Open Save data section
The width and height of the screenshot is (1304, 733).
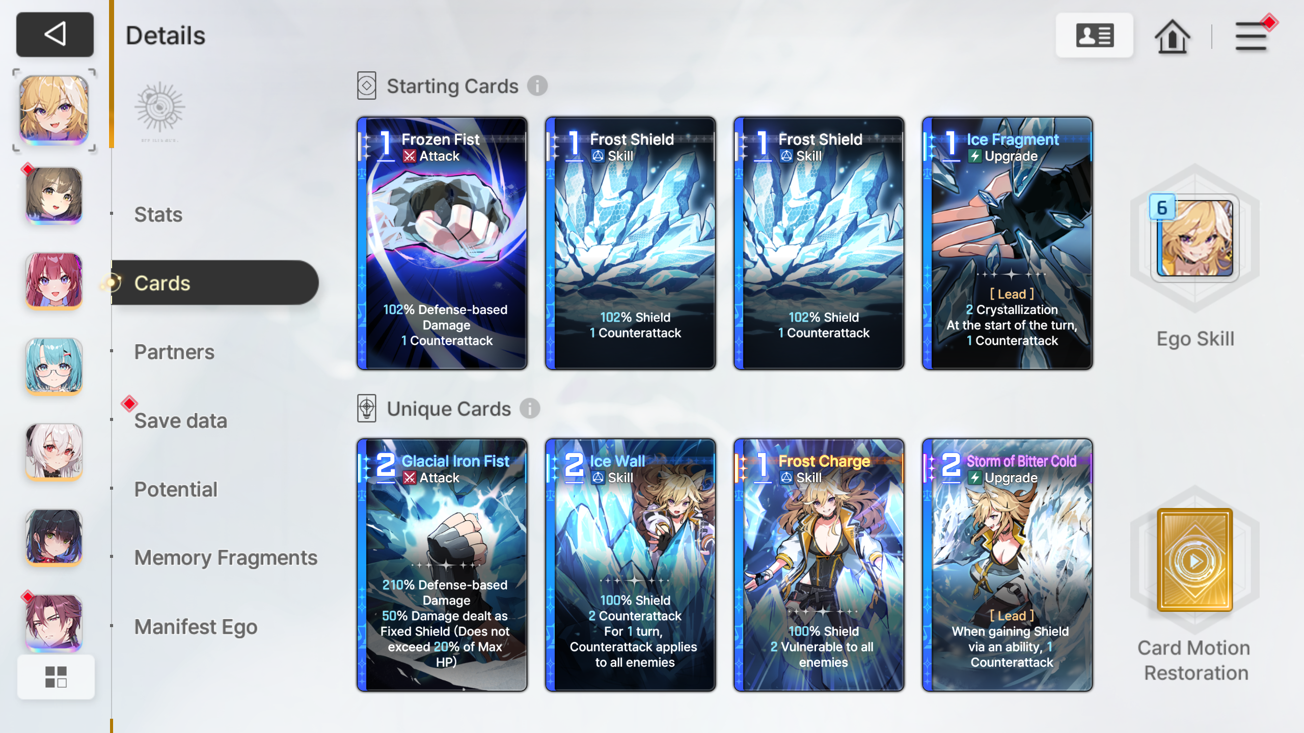tap(181, 420)
